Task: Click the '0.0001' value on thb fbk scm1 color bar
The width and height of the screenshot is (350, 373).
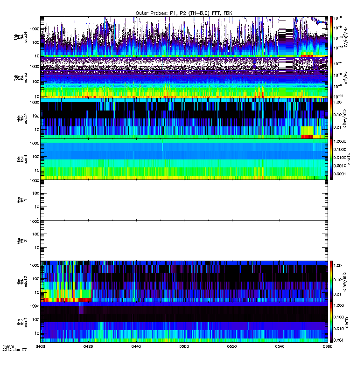Action: pos(340,174)
